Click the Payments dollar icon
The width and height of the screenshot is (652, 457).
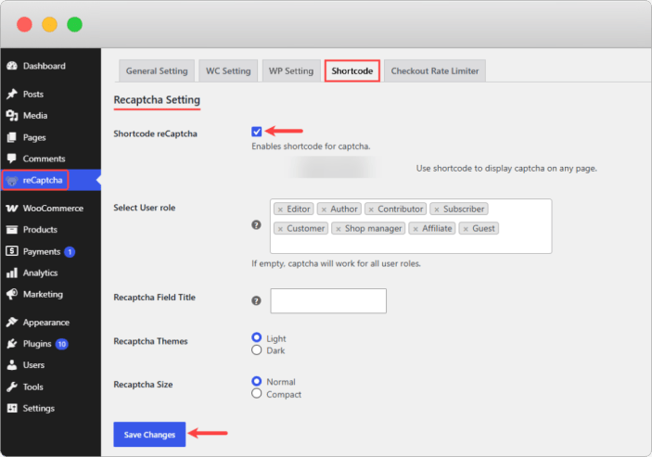pos(12,251)
